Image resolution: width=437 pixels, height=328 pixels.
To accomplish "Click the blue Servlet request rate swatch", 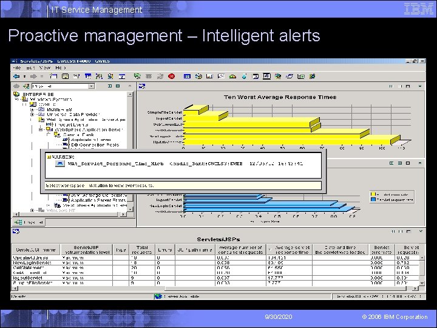I will coord(373,200).
